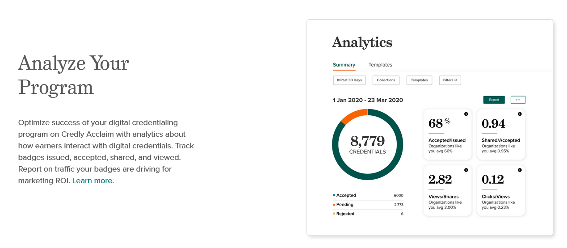Viewport: 567px width, 248px height.
Task: Switch to the Summary tab
Action: coord(344,65)
